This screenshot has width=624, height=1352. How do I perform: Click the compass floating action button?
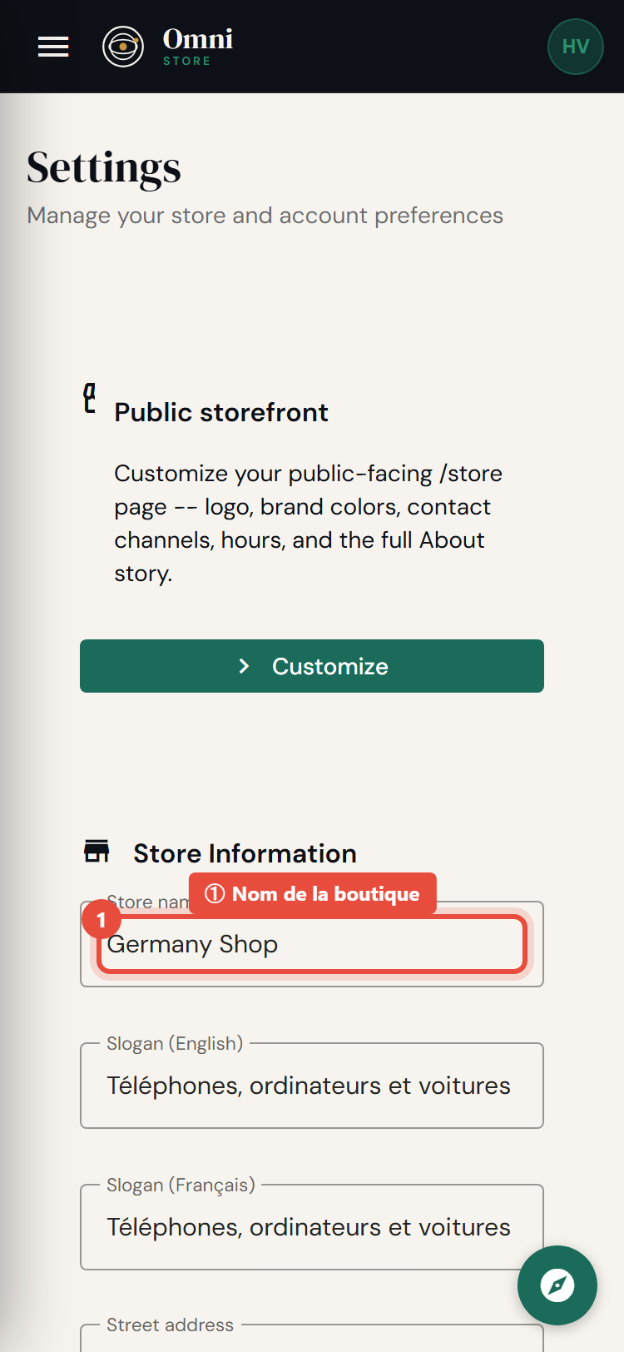(557, 1285)
